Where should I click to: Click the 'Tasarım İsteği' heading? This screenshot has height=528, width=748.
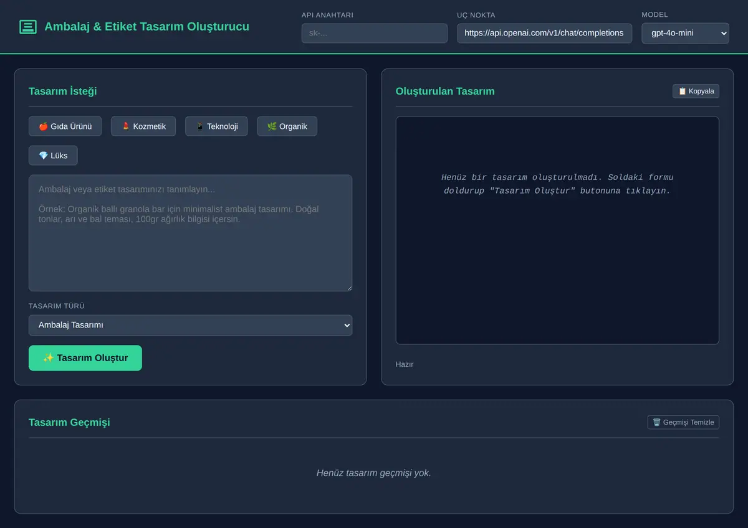62,92
